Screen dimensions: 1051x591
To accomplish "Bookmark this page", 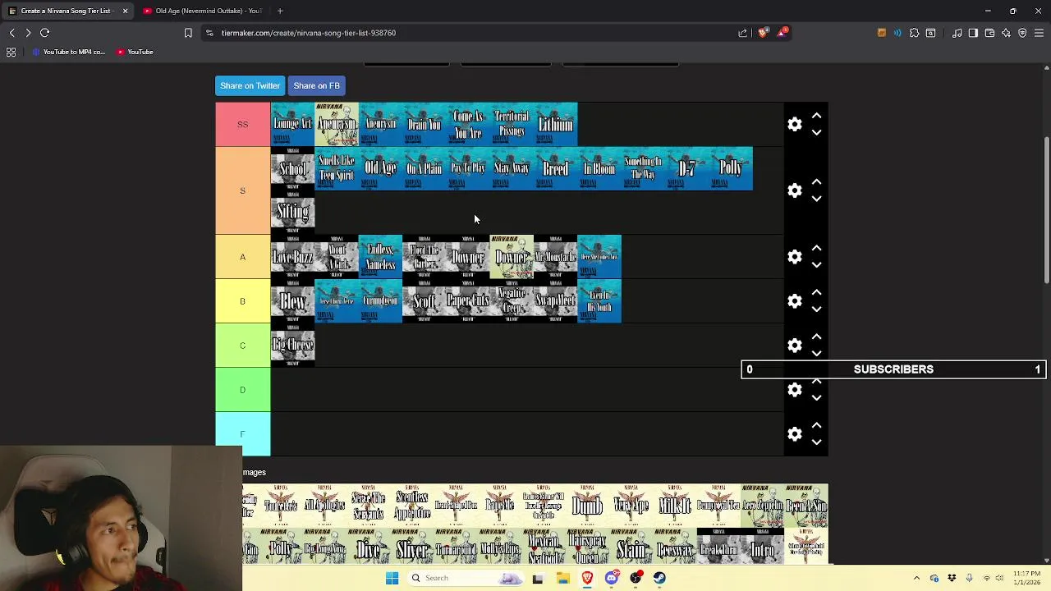I will coord(188,33).
